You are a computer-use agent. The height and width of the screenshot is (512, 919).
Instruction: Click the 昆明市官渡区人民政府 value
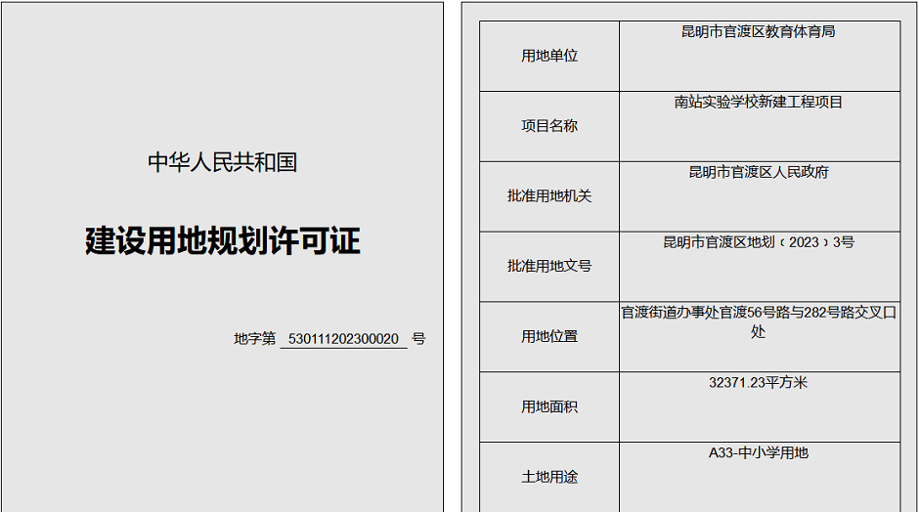tap(758, 172)
